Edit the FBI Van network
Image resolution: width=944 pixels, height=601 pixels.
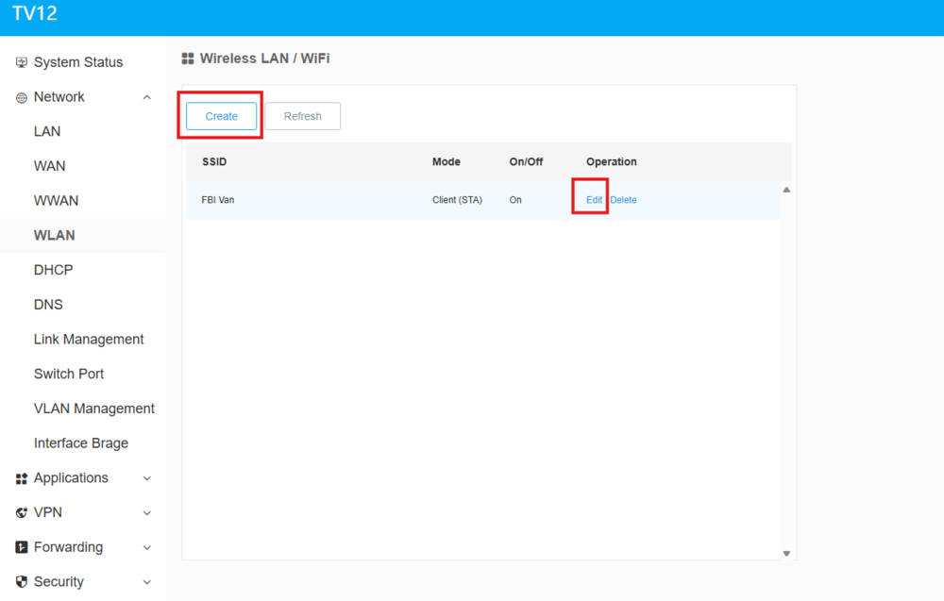tap(594, 200)
